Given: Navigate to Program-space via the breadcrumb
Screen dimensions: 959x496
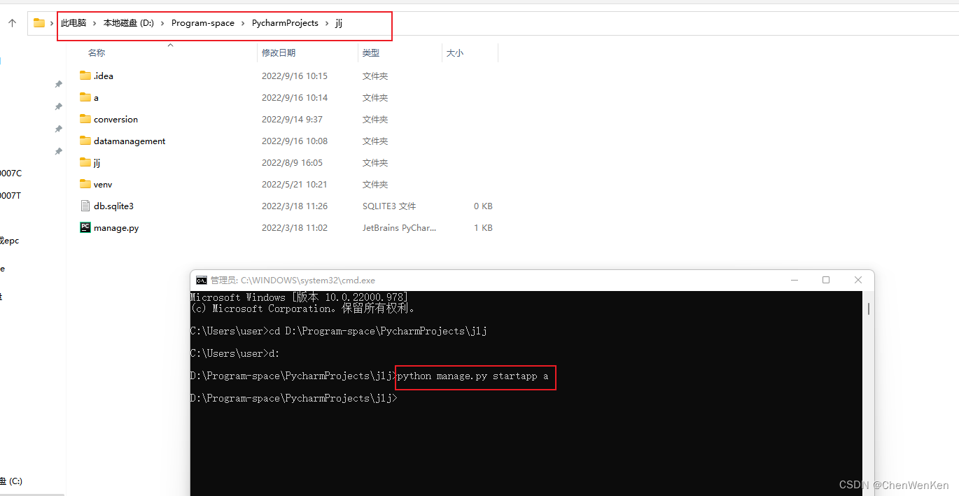Looking at the screenshot, I should pos(202,22).
